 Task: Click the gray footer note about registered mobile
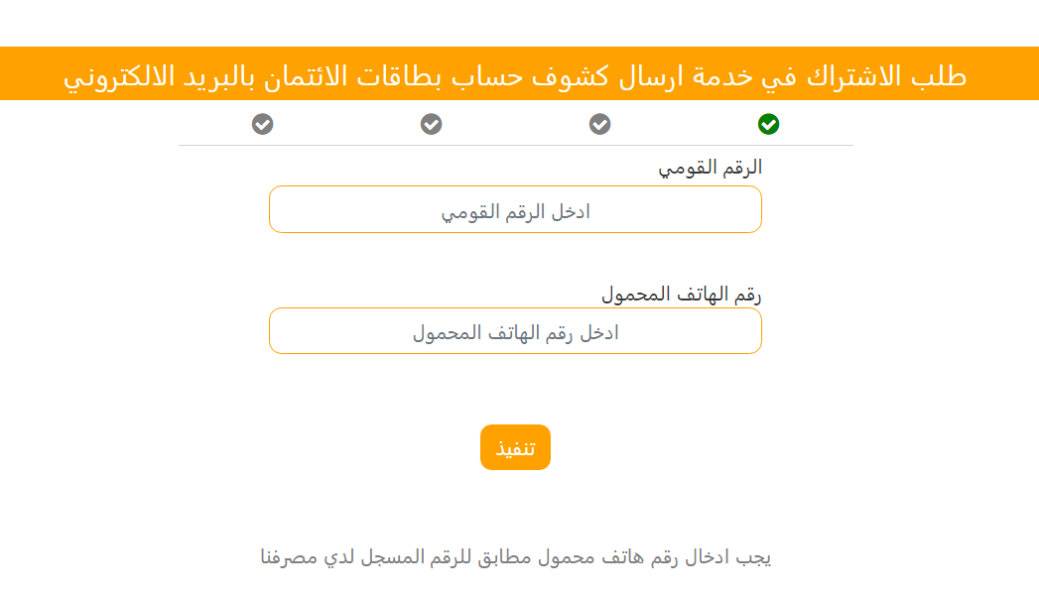coord(515,557)
